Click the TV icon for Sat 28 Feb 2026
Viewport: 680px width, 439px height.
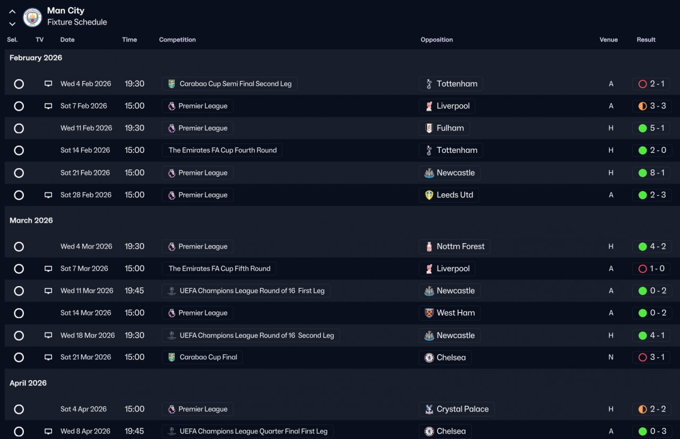click(48, 195)
